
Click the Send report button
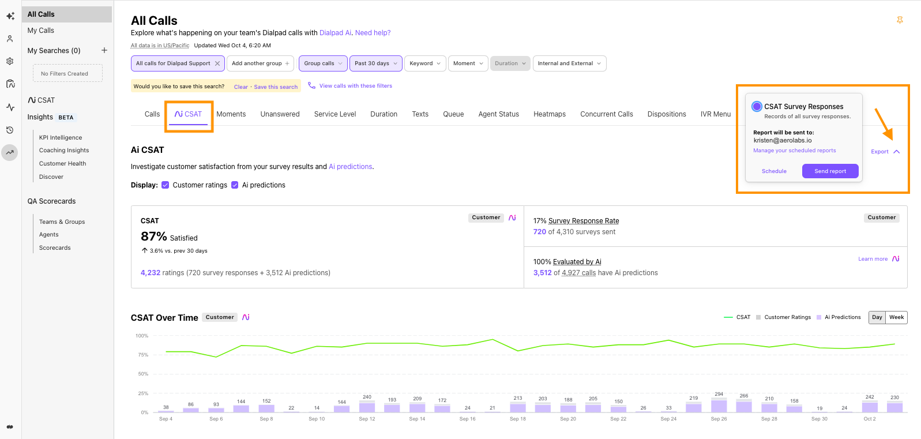830,171
